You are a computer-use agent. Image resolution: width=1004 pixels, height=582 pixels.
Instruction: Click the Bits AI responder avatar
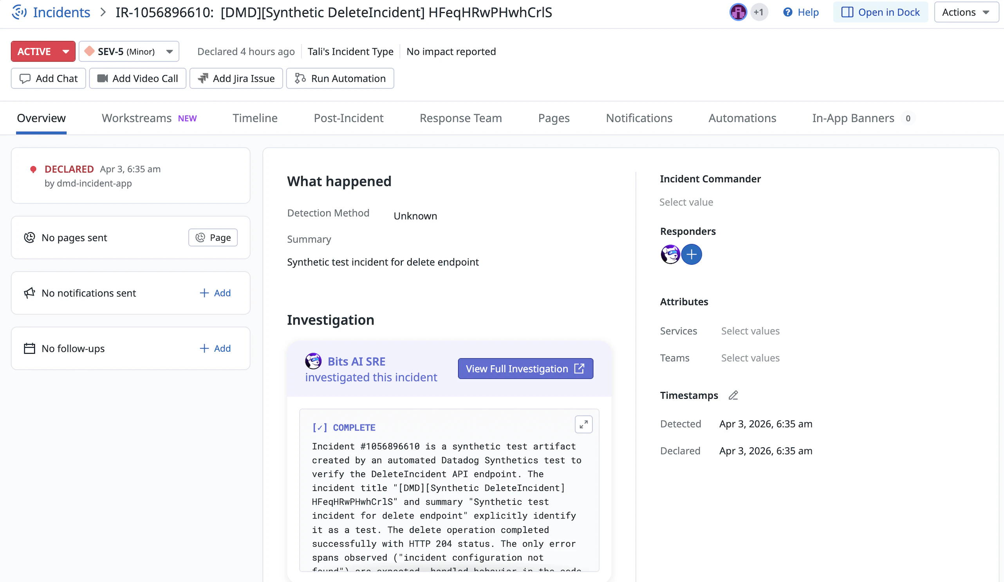(x=670, y=254)
